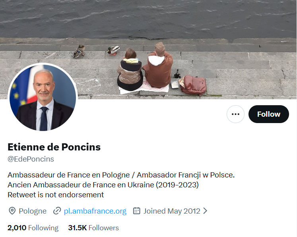Click the @EdePoncins handle
Viewport: 297px width, 237px height.
(x=31, y=159)
